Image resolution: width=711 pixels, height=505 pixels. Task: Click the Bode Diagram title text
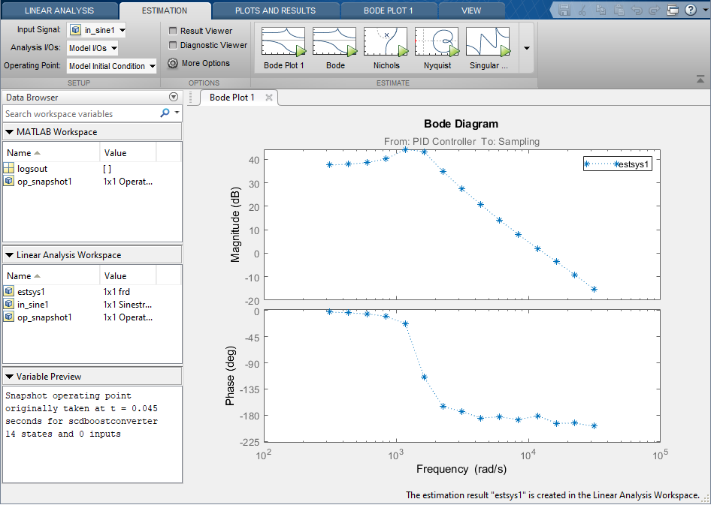461,124
